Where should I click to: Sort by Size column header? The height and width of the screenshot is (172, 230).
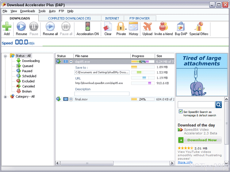coord(165,56)
